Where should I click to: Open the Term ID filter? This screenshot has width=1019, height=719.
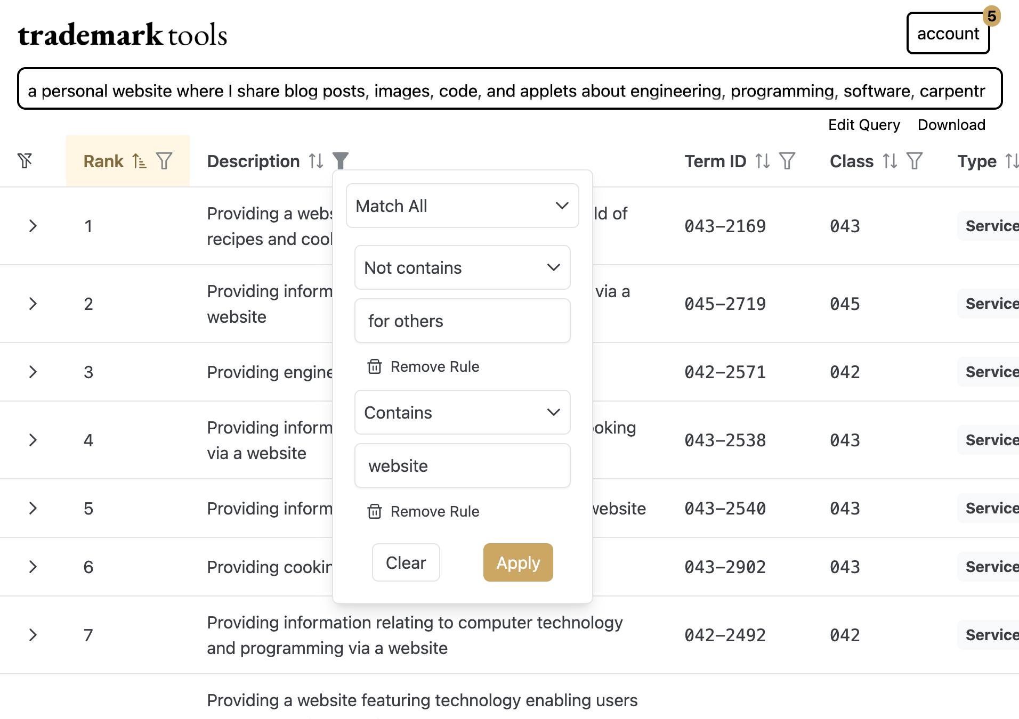click(x=787, y=161)
